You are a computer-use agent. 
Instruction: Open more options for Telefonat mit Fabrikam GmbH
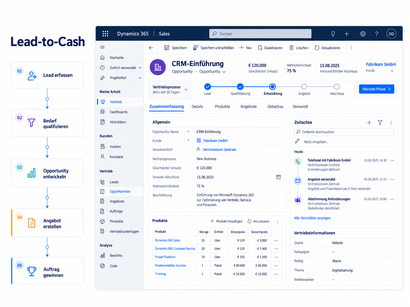pos(392,160)
